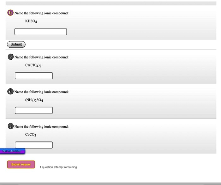Click the part c question prompt text
This screenshot has height=185, width=221.
(x=41, y=57)
